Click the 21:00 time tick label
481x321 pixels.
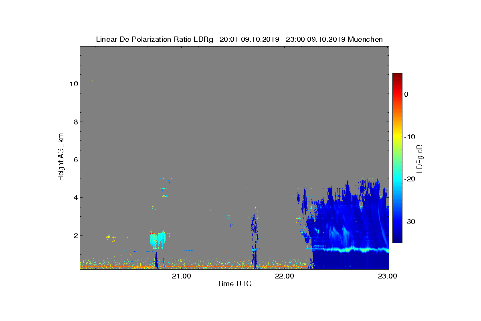tap(182, 276)
